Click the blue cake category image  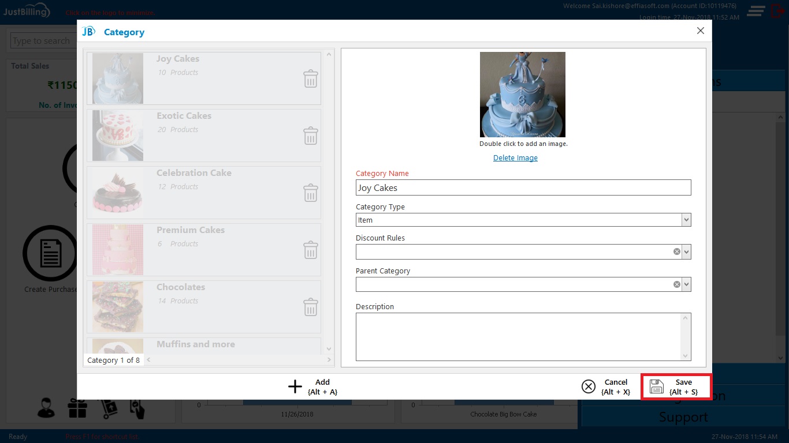[x=523, y=95]
